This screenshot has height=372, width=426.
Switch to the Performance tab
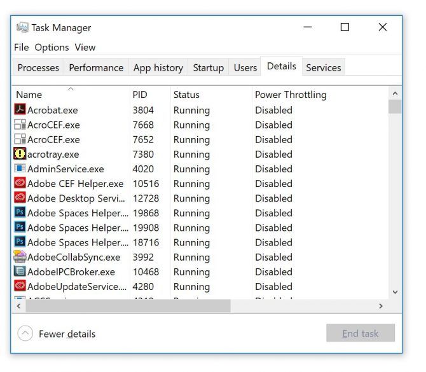pyautogui.click(x=96, y=67)
